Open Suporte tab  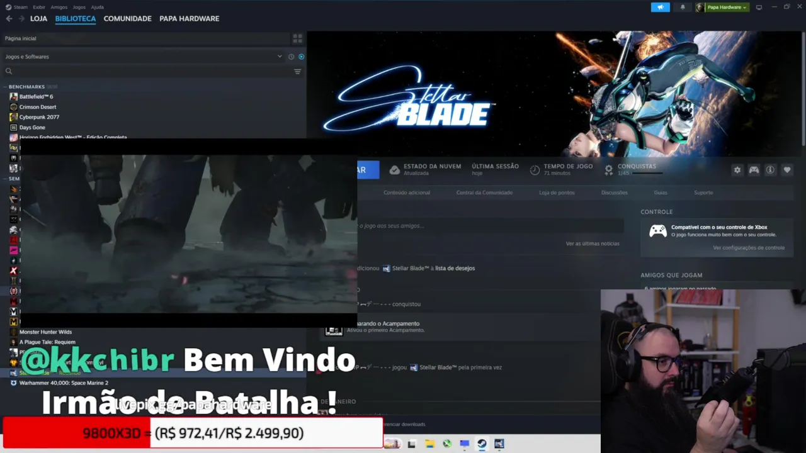point(703,193)
